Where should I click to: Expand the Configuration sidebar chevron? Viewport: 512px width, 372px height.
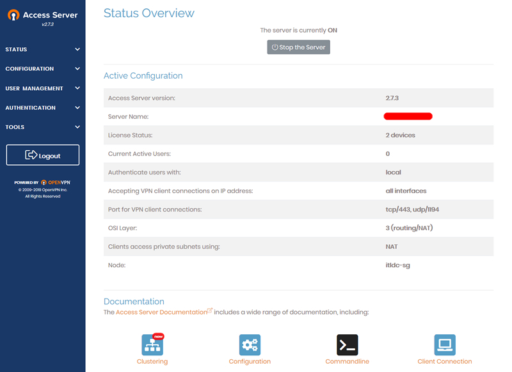(x=77, y=69)
